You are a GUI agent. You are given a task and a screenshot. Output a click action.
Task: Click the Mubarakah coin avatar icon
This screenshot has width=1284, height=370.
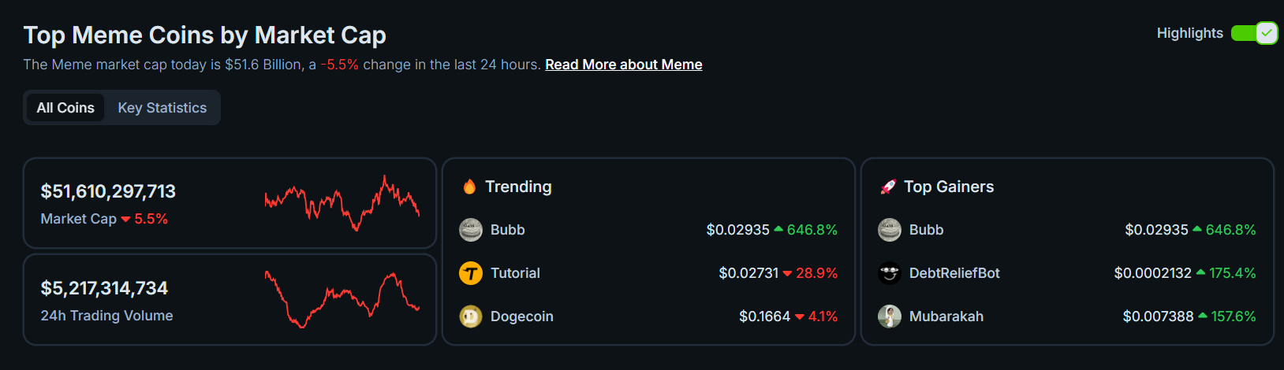[x=890, y=316]
